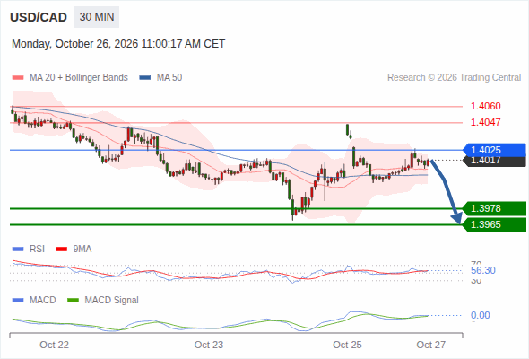Click the Oct 25 date axis label
The image size is (529, 359).
pos(347,345)
